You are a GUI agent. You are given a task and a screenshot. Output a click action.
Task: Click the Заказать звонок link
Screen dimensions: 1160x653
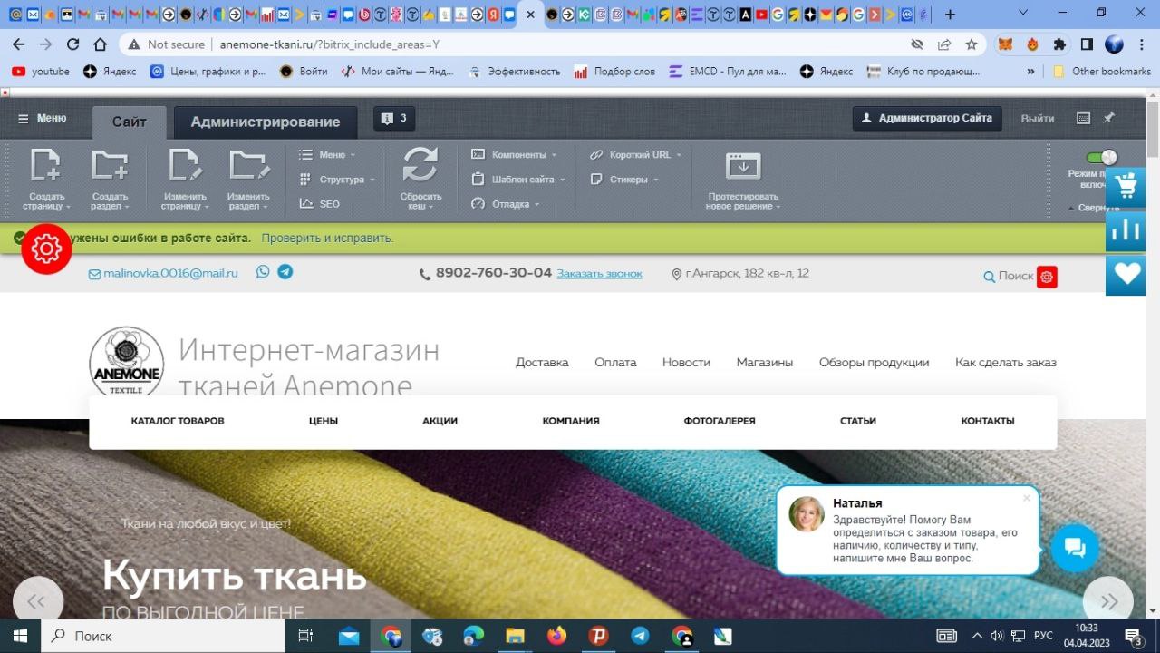[x=599, y=274]
